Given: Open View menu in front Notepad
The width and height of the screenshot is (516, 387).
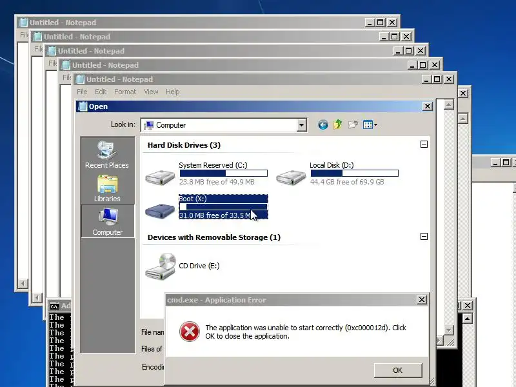Looking at the screenshot, I should [151, 92].
